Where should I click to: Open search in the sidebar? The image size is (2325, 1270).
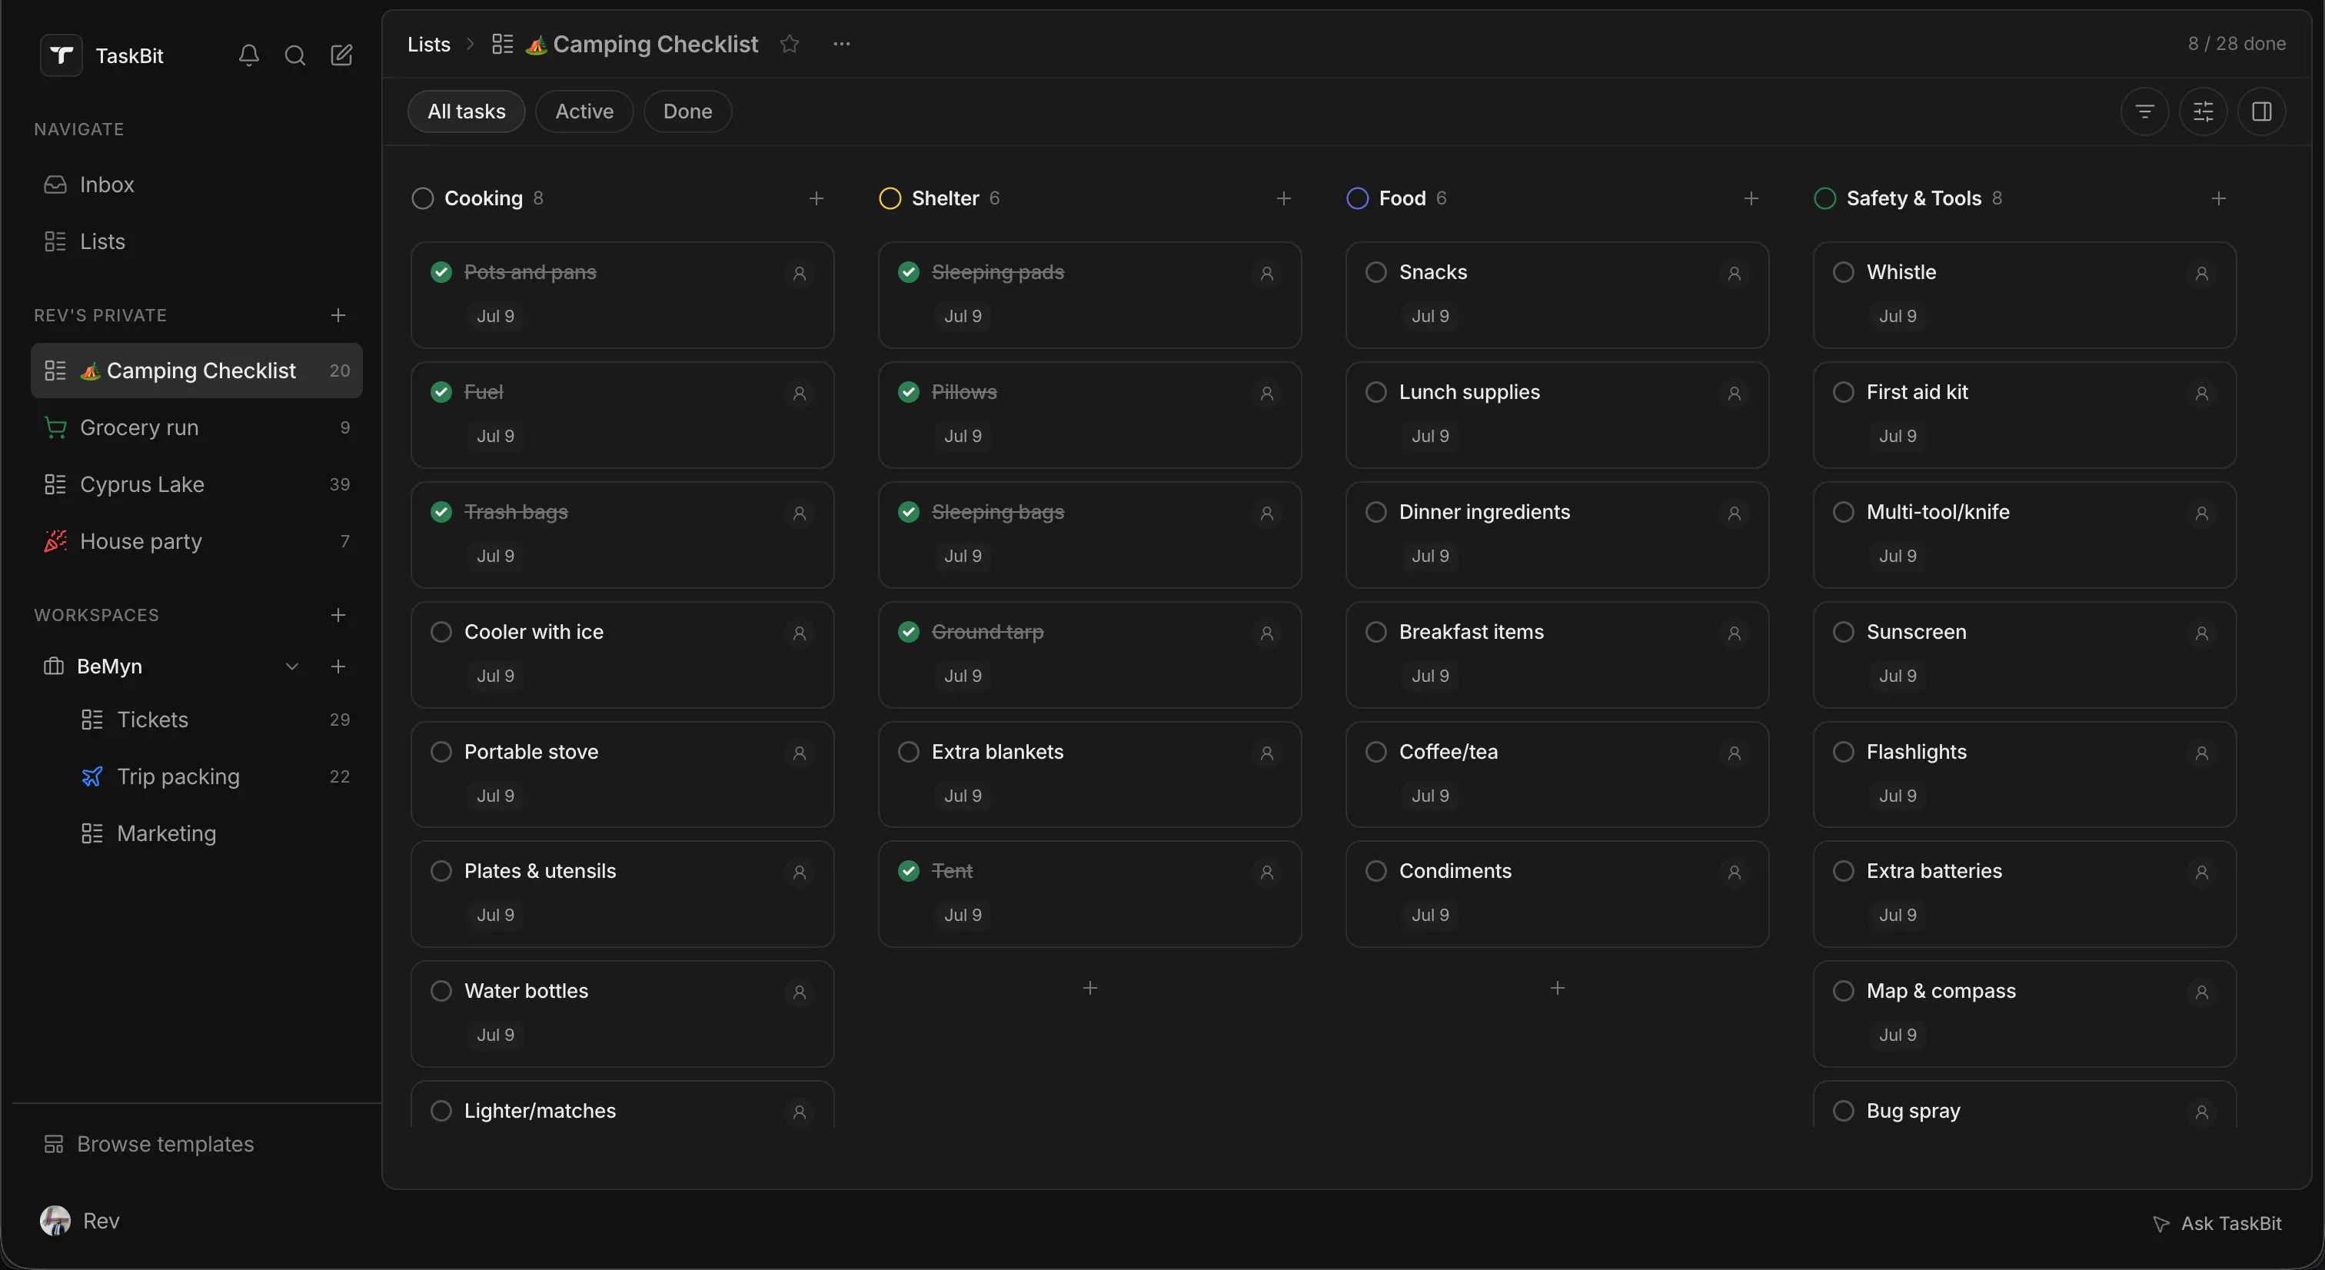click(x=295, y=55)
